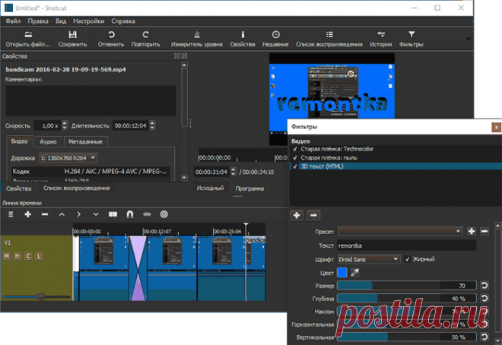Reset the Size value with its undo icon
Image resolution: width=502 pixels, height=345 pixels.
485,285
